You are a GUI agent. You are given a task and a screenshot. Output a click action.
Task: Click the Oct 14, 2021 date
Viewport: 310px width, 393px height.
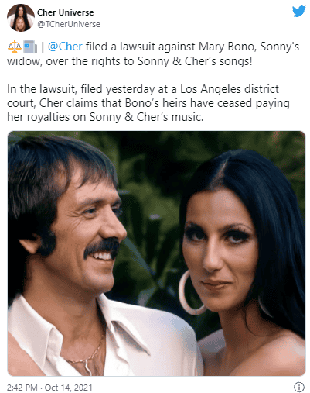pyautogui.click(x=69, y=388)
